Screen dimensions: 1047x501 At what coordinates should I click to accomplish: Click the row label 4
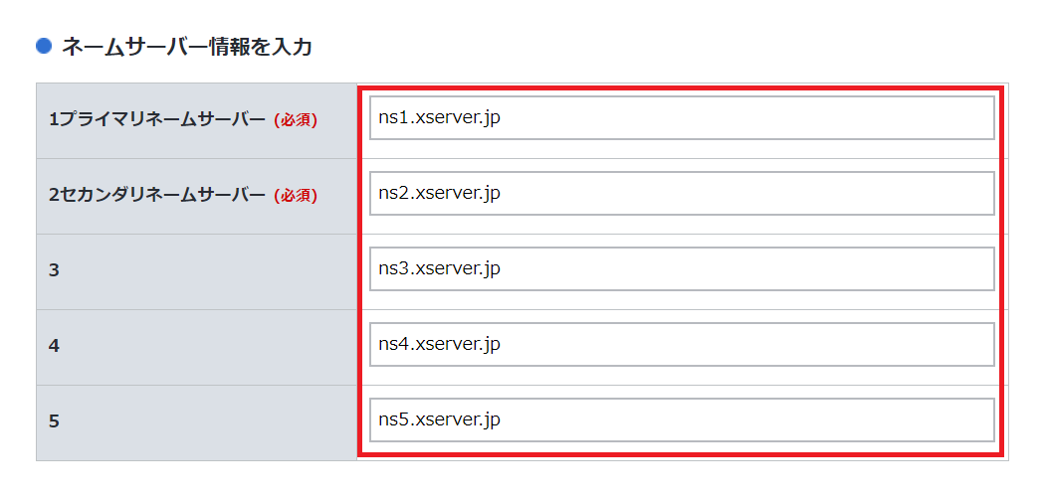click(54, 347)
